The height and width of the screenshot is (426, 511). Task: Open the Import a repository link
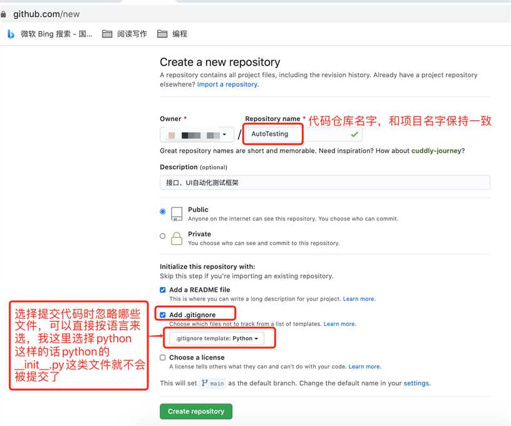(x=227, y=85)
